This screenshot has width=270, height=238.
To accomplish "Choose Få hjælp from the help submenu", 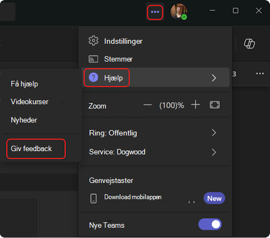I will [x=24, y=84].
